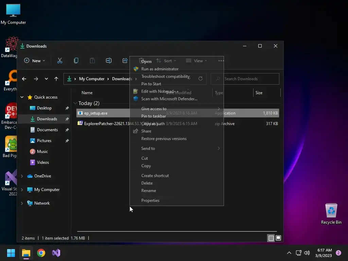The height and width of the screenshot is (261, 348).
Task: Show hidden system tray icons
Action: coord(289,253)
